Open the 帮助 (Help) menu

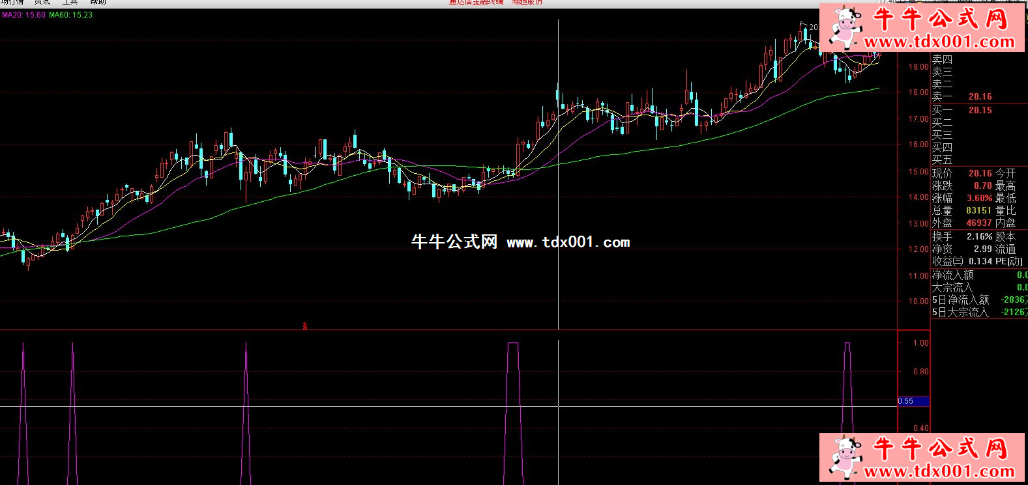(x=98, y=3)
